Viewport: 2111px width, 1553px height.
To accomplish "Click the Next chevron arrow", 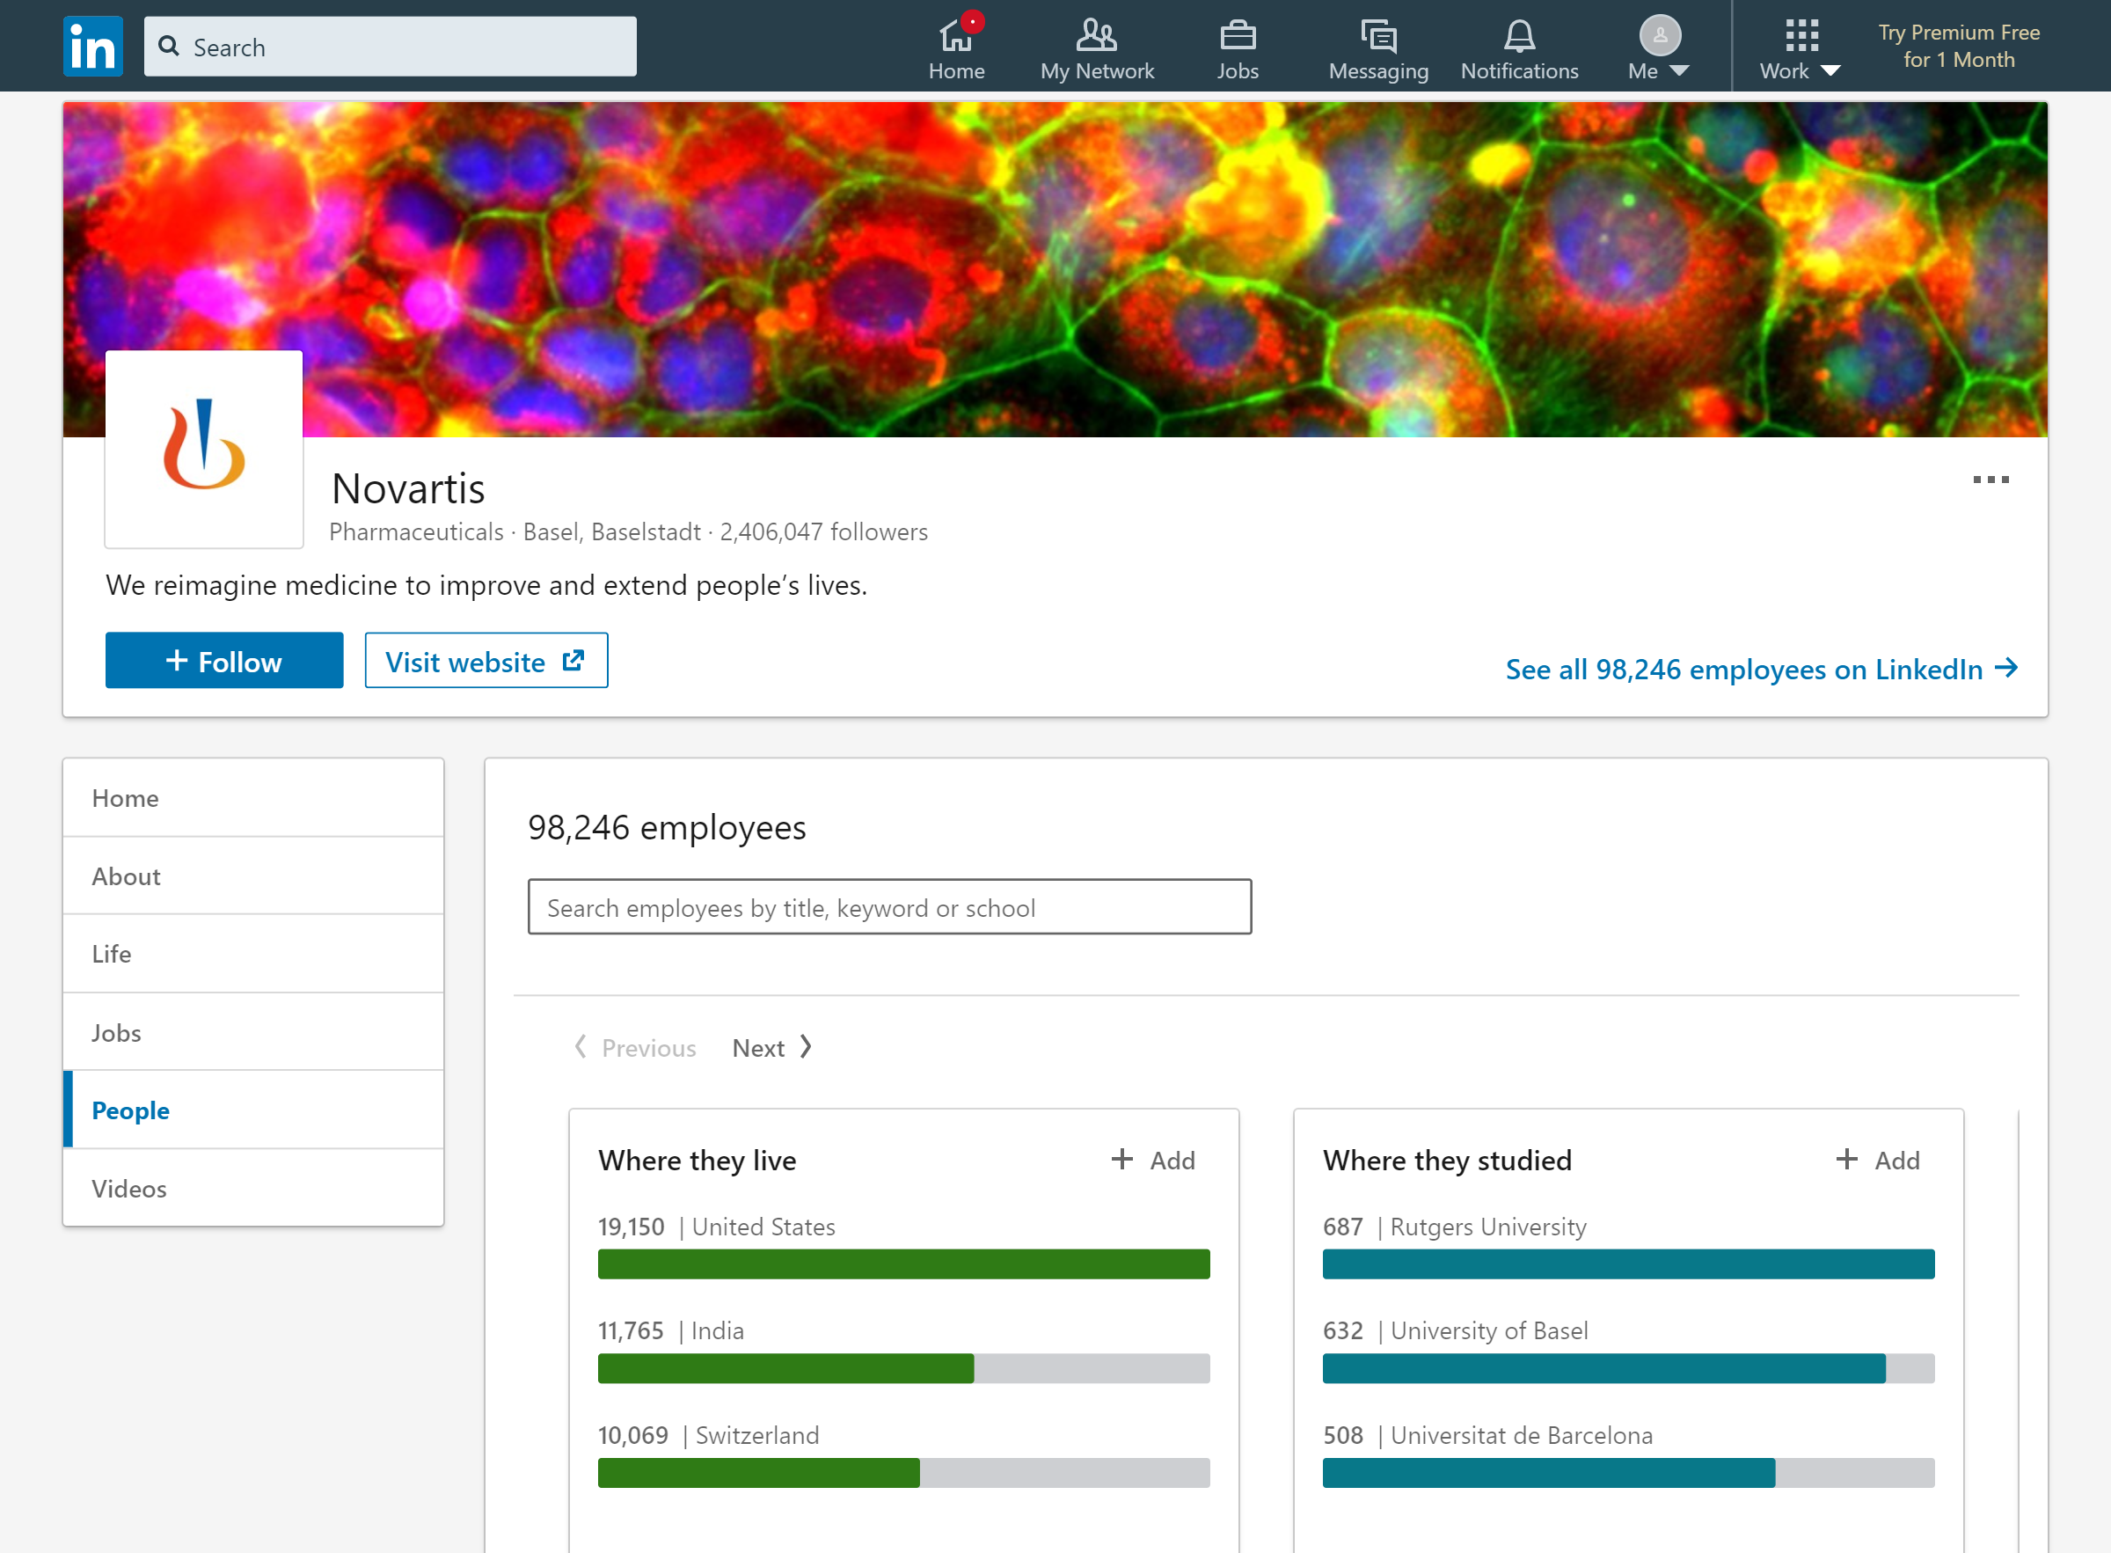I will (805, 1046).
